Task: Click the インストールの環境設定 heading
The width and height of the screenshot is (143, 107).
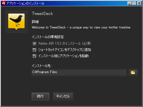Action: [48, 37]
